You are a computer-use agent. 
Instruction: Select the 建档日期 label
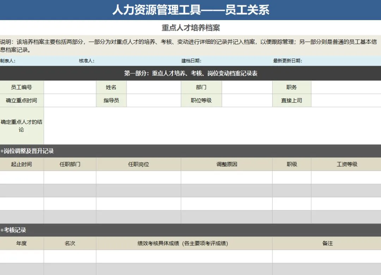pos(191,61)
